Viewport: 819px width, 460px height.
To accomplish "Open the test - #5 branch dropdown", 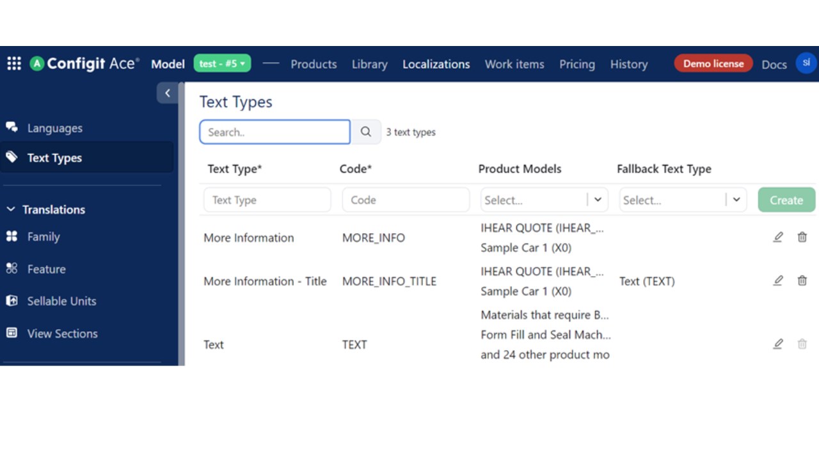I will pos(222,64).
